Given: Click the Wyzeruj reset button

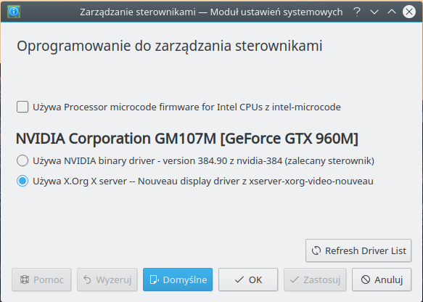Looking at the screenshot, I should (x=107, y=279).
